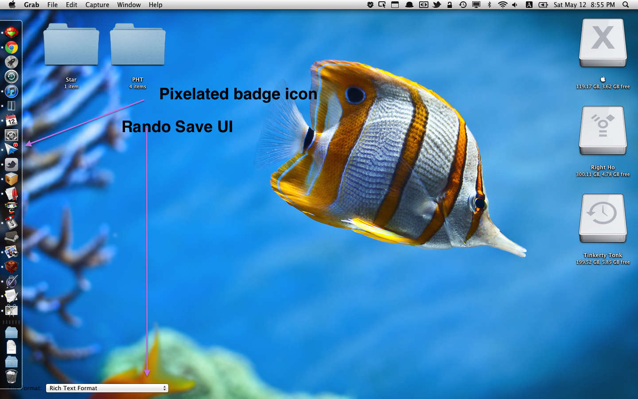This screenshot has width=638, height=399.
Task: Open the Edit menu
Action: [71, 5]
